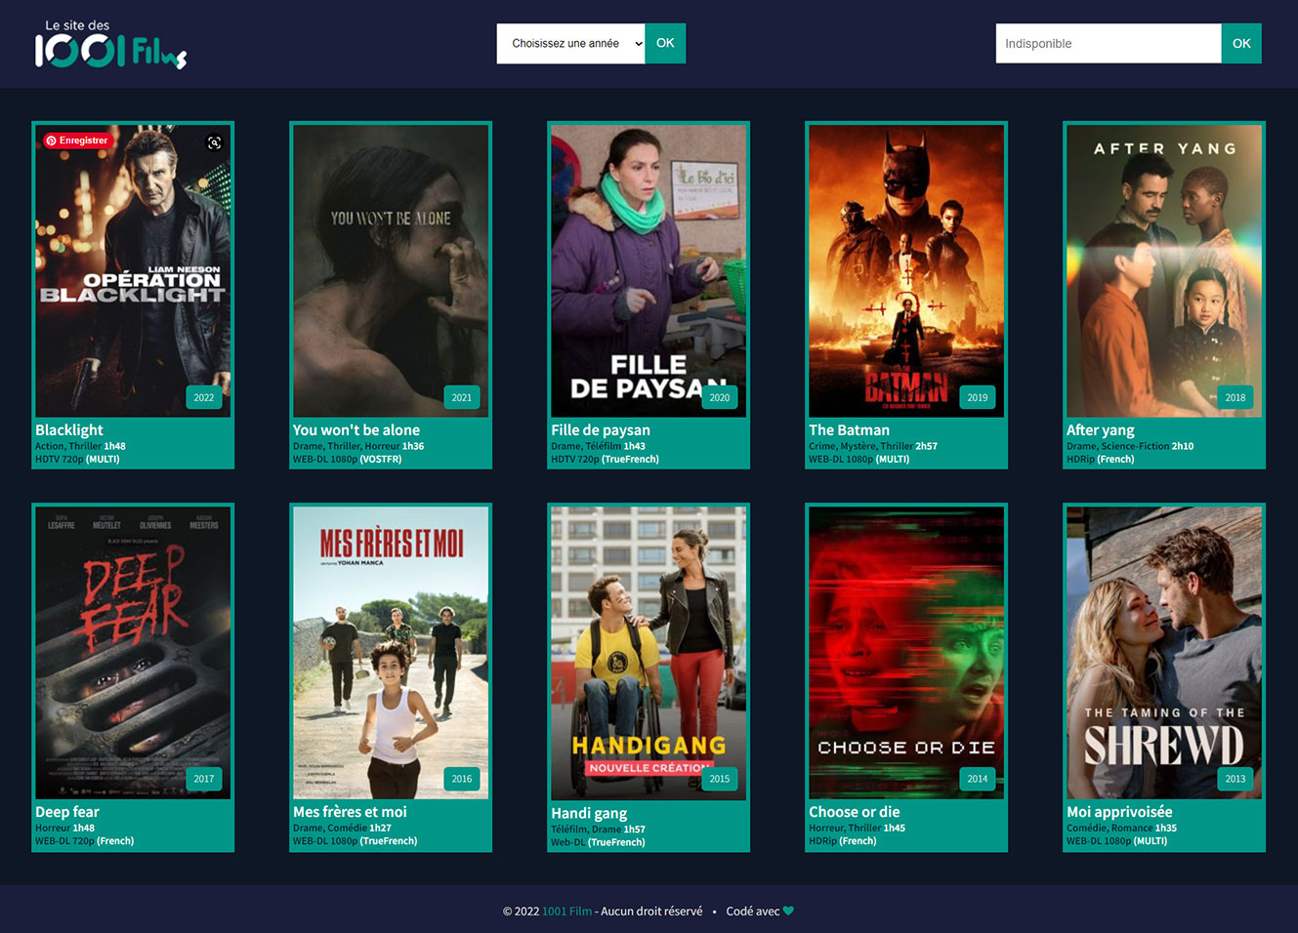The height and width of the screenshot is (933, 1298).
Task: Open the Fille de paysan poster
Action: click(649, 271)
